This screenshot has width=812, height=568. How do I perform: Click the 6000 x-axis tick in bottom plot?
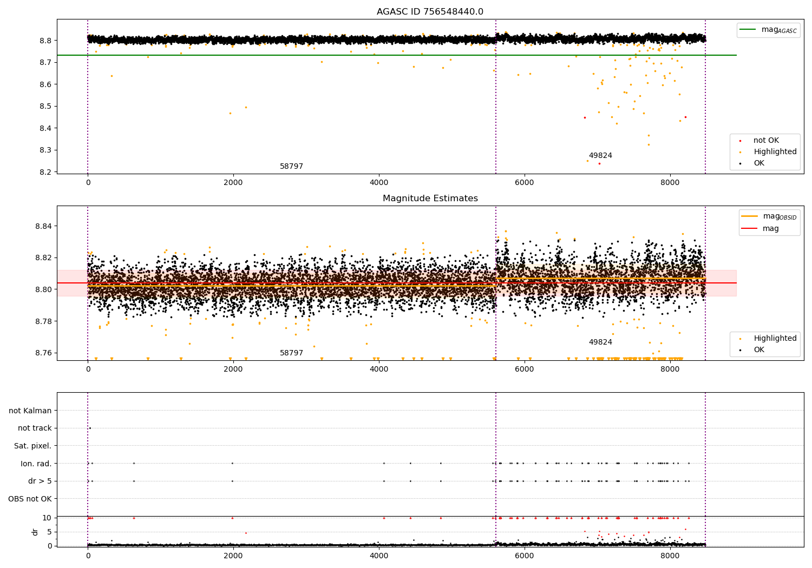click(525, 556)
